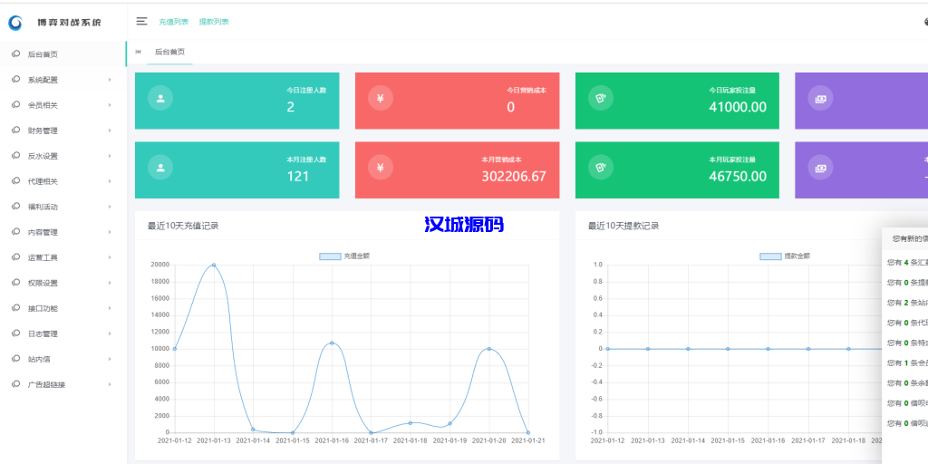Click the icon beside 会员相关 in sidebar

[16, 105]
